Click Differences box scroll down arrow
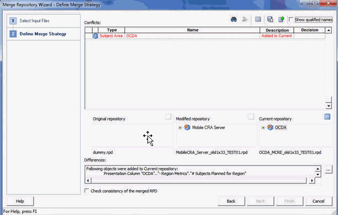338x215 pixels. tap(318, 174)
